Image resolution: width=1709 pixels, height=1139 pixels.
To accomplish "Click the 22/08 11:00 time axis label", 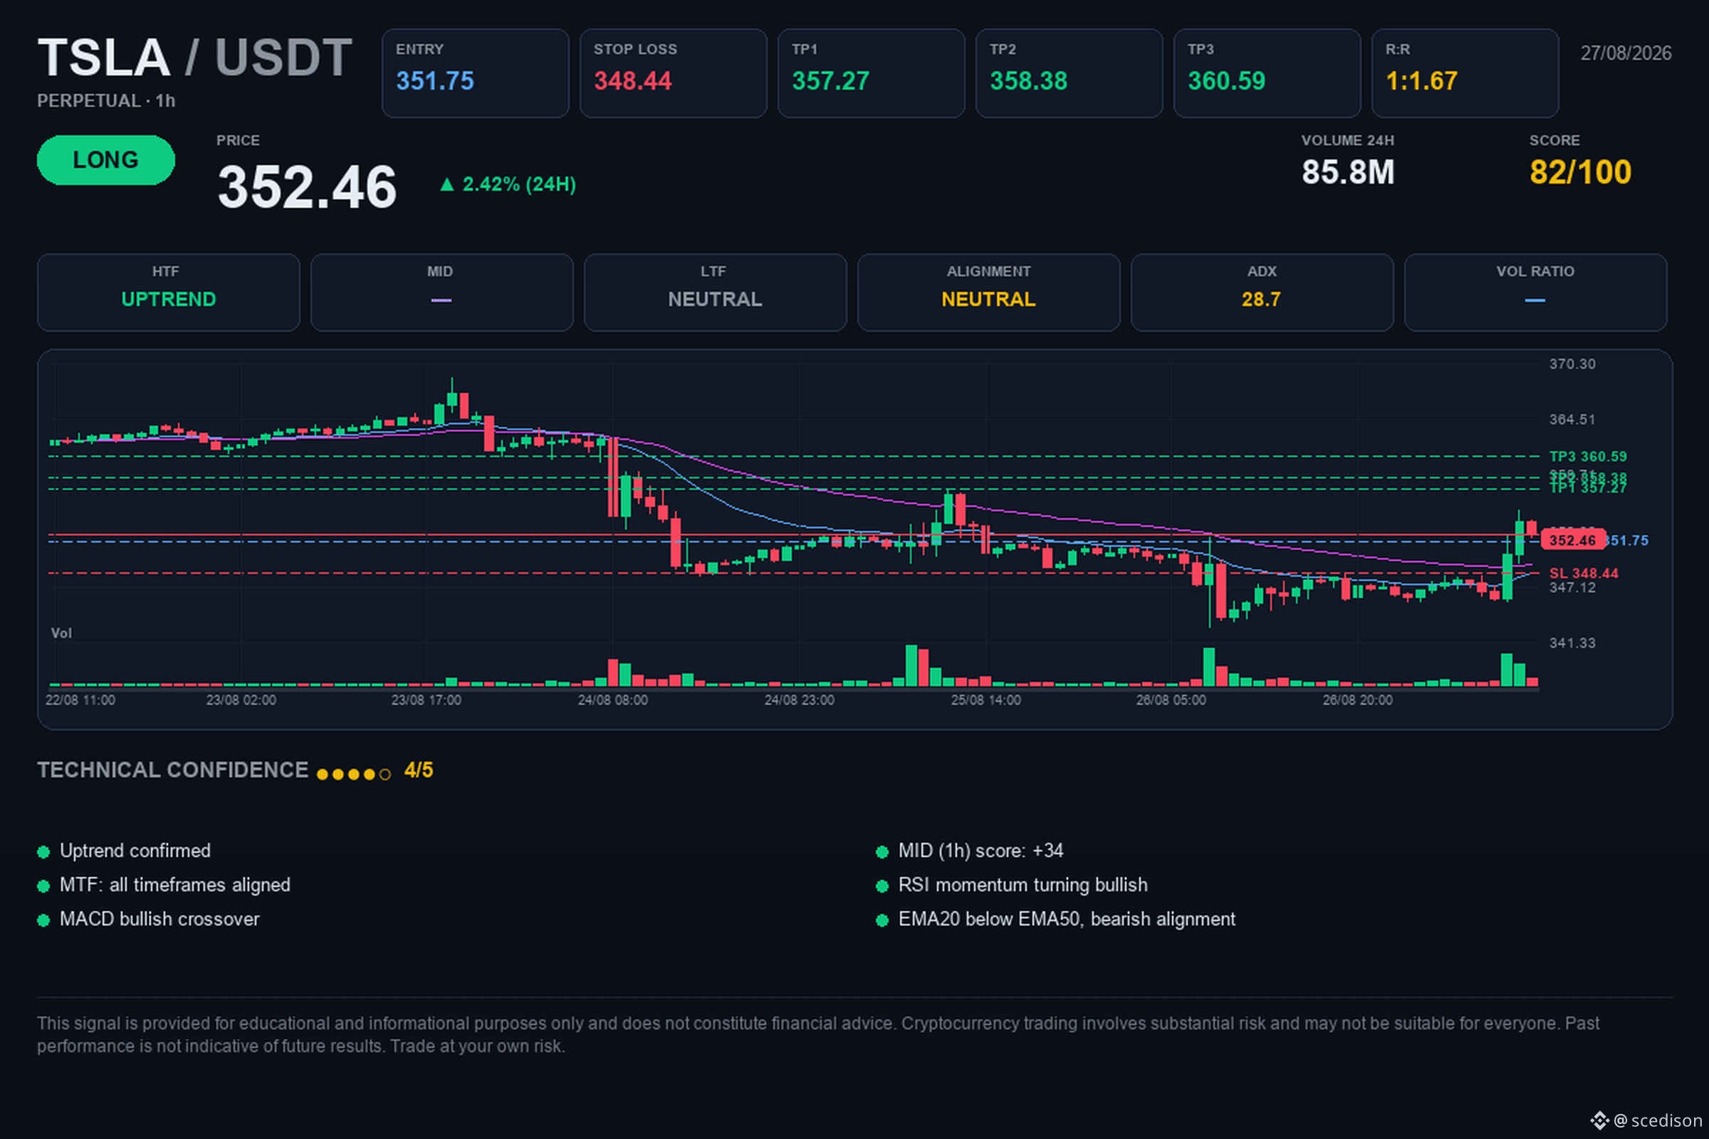I will [x=80, y=700].
